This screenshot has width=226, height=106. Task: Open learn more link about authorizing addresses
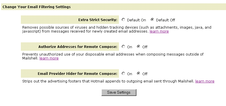tap(49, 58)
